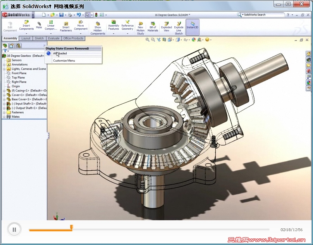Open the FeatureManager design tree tab

(x=5, y=46)
